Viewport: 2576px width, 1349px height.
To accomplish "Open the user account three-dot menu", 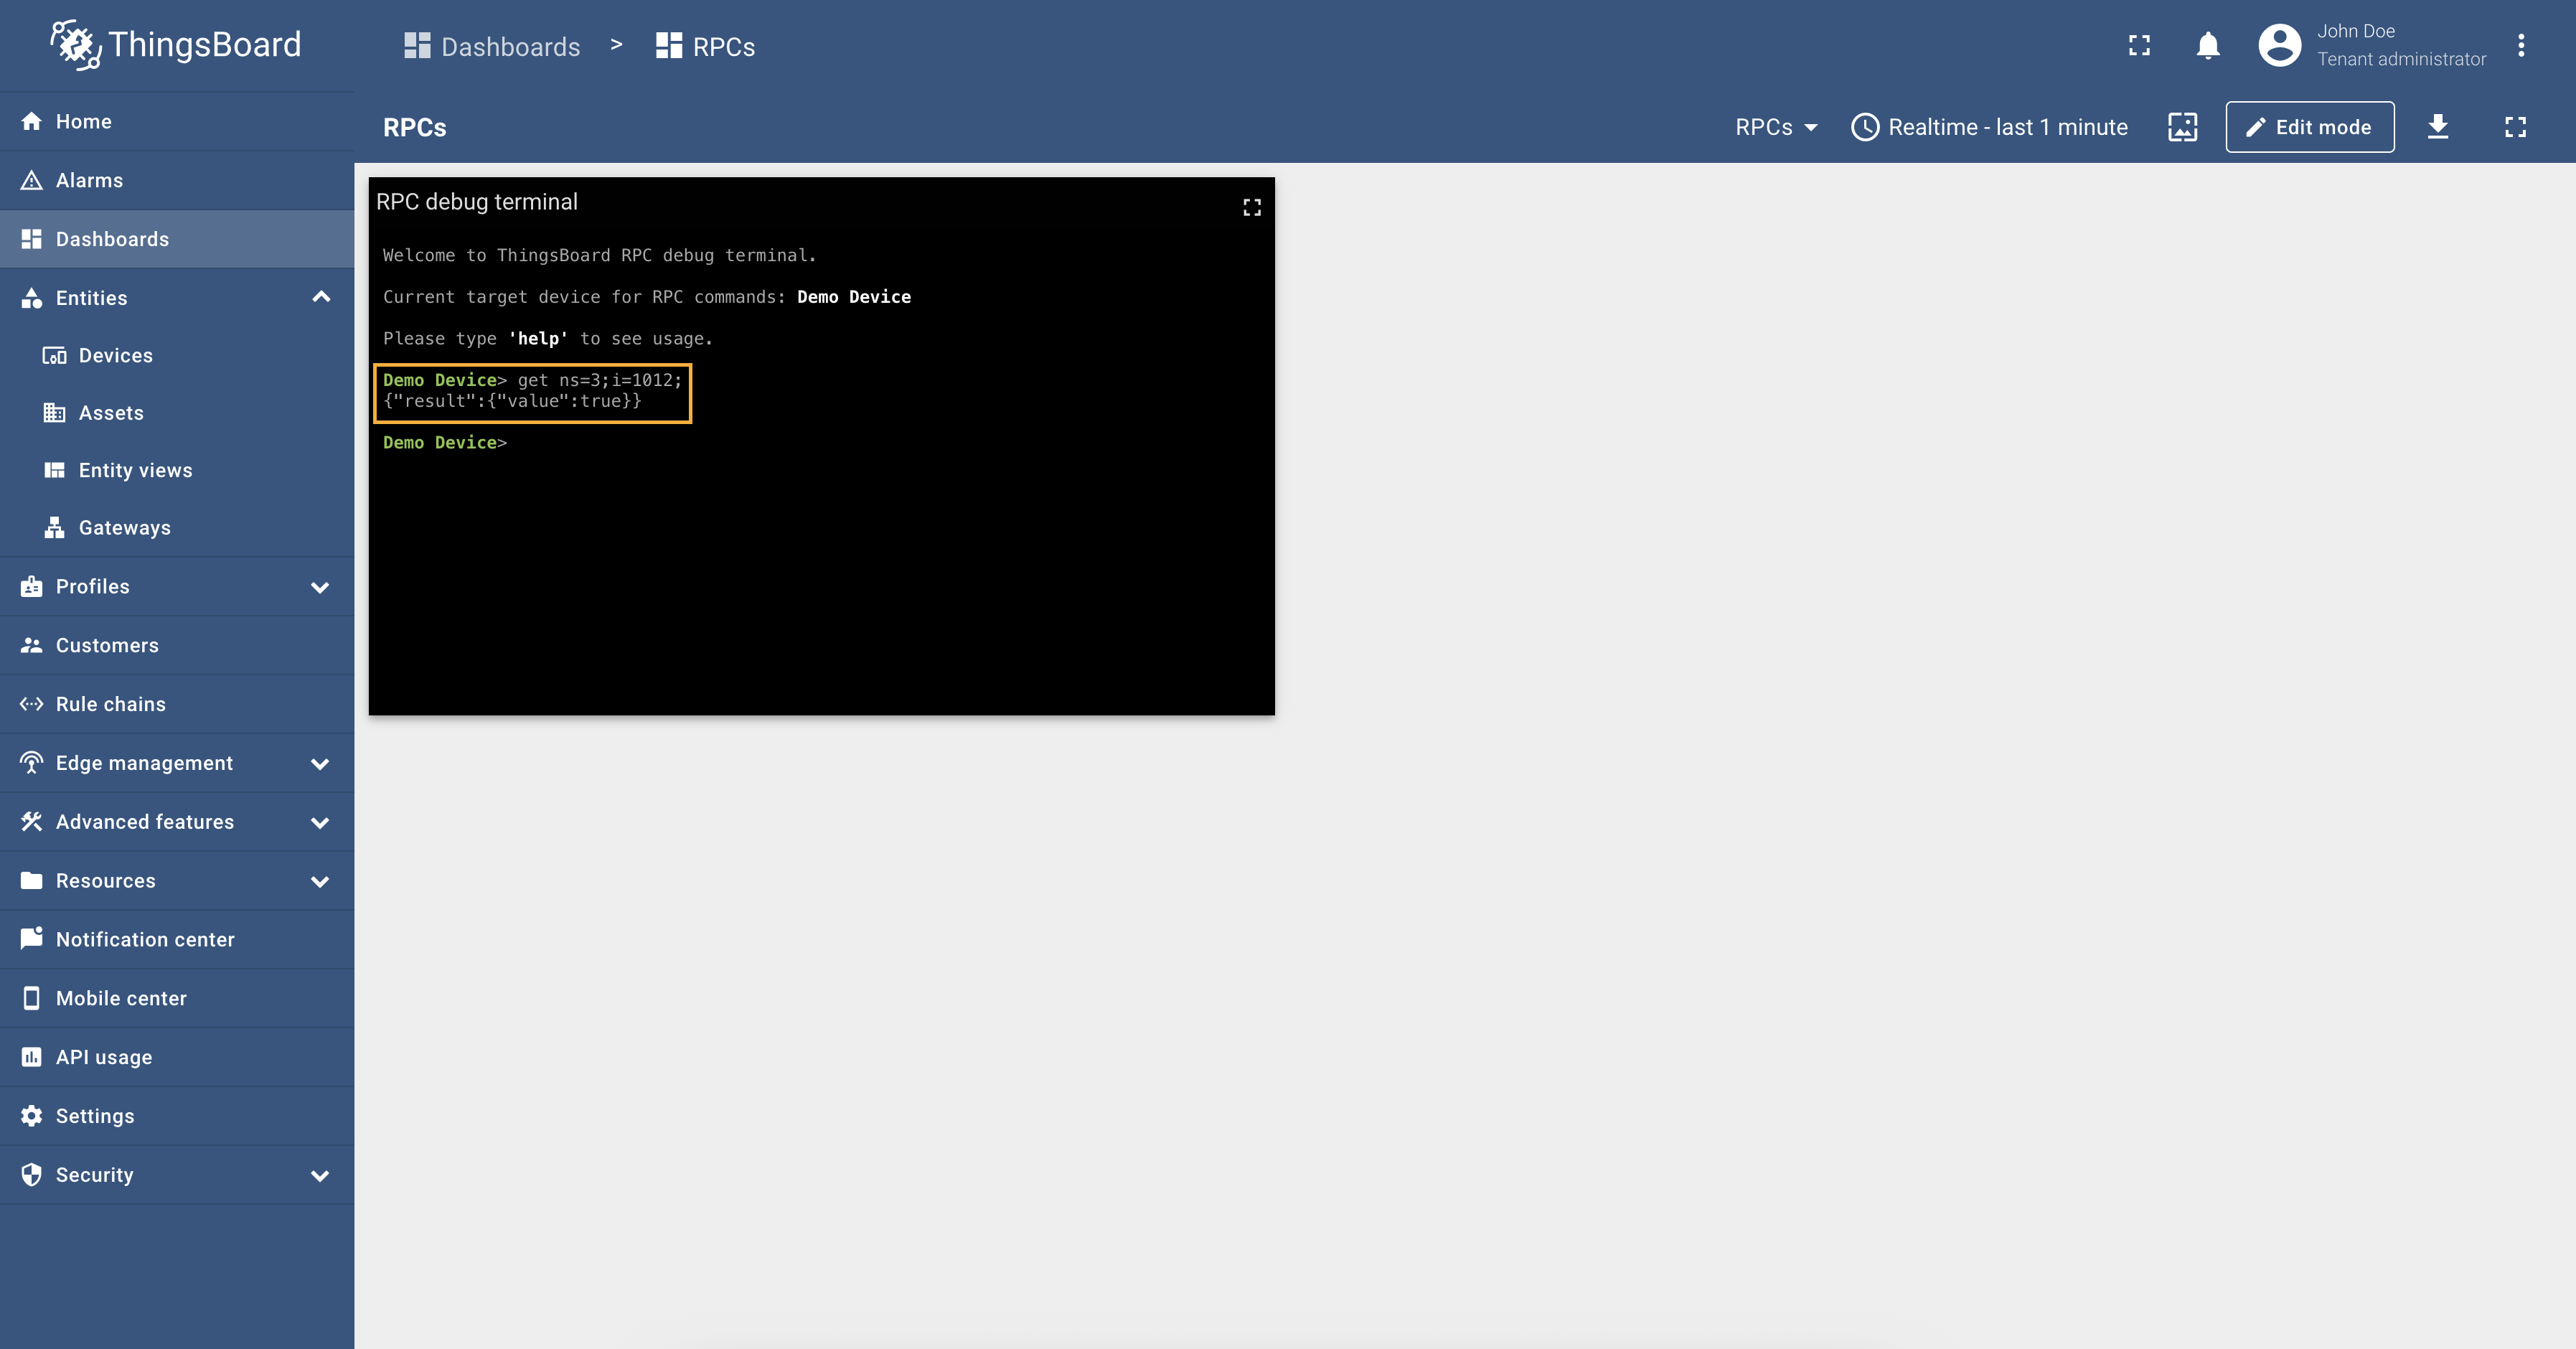I will pos(2521,46).
